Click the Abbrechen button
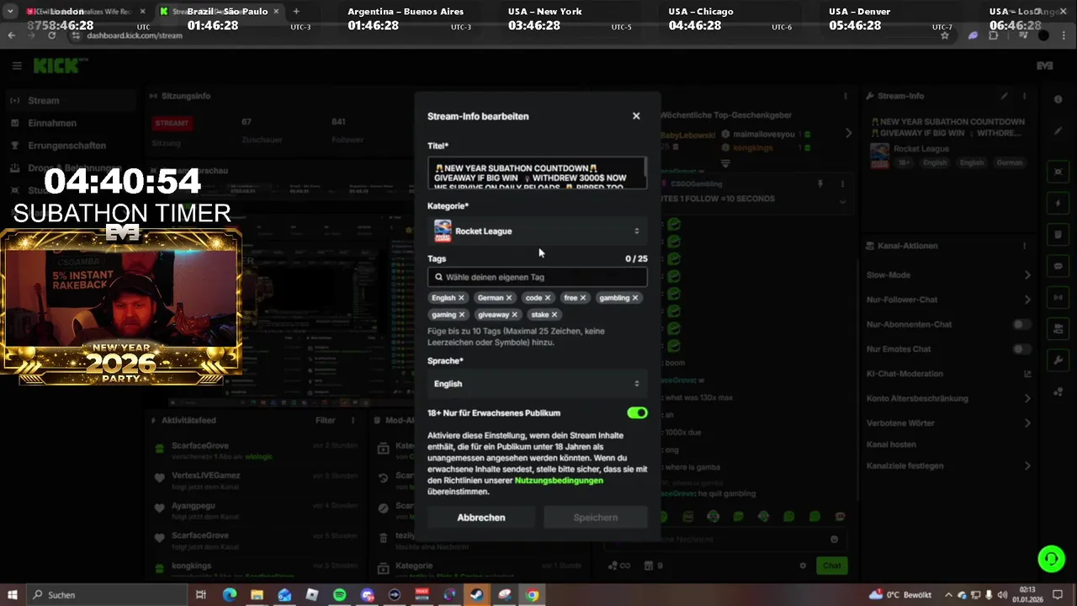Screen dimensions: 1077x606 (481, 518)
